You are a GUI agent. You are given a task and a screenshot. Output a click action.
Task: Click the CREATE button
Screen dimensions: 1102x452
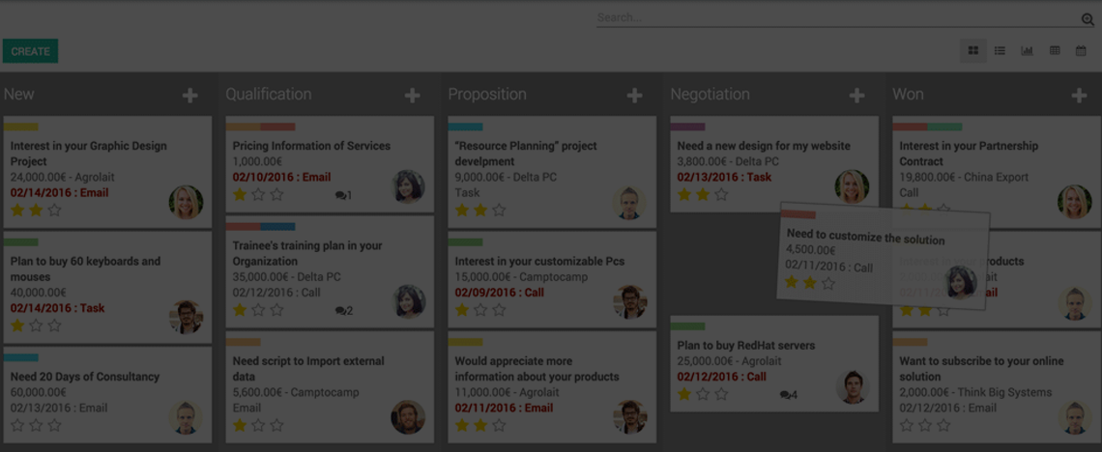click(x=30, y=51)
